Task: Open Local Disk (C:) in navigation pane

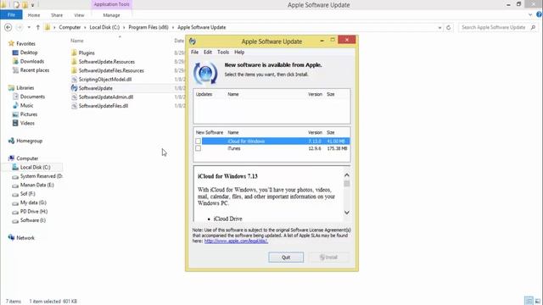Action: pyautogui.click(x=35, y=168)
